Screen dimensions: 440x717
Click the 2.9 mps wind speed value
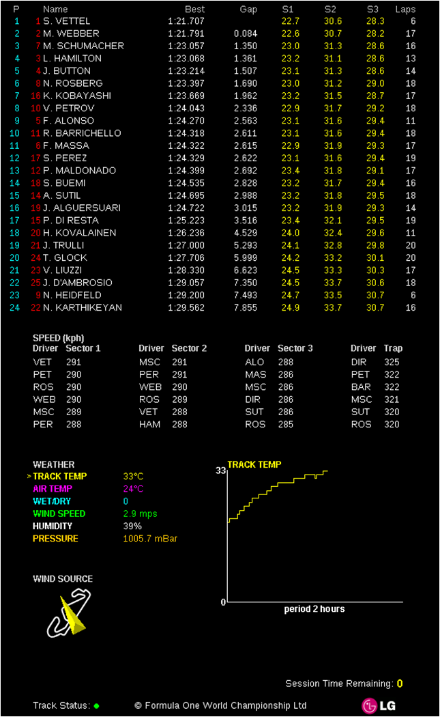click(x=141, y=514)
